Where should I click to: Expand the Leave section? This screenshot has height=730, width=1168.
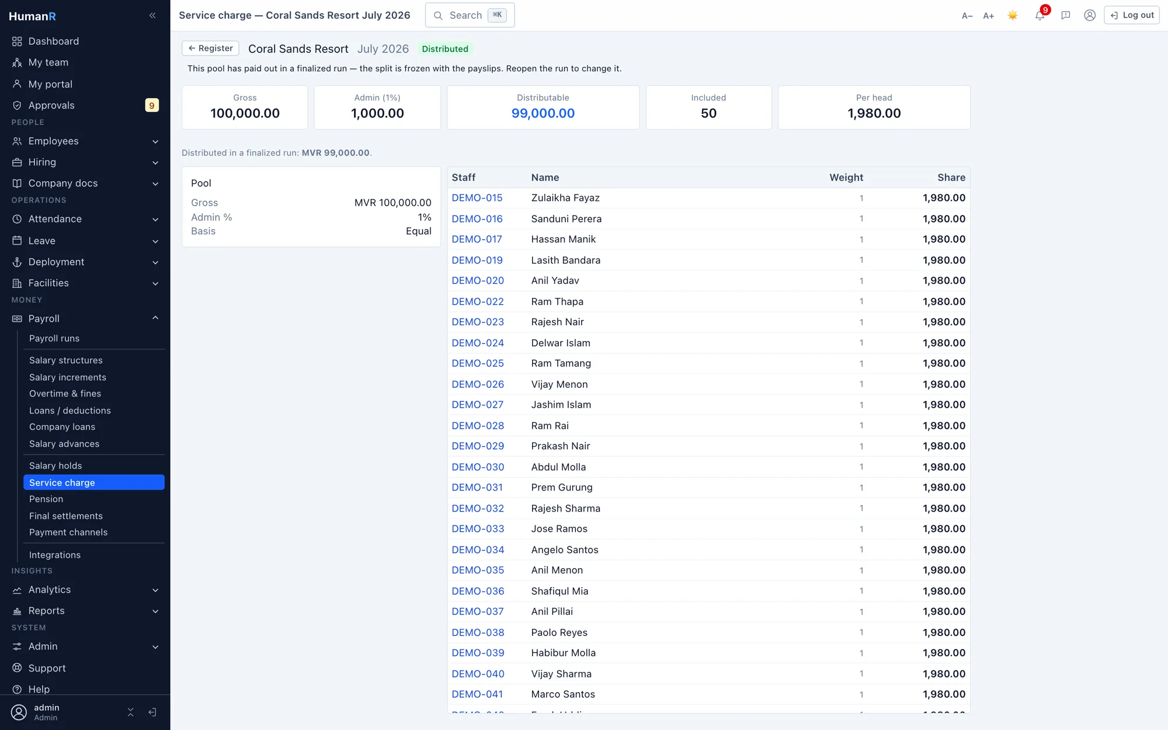click(85, 241)
